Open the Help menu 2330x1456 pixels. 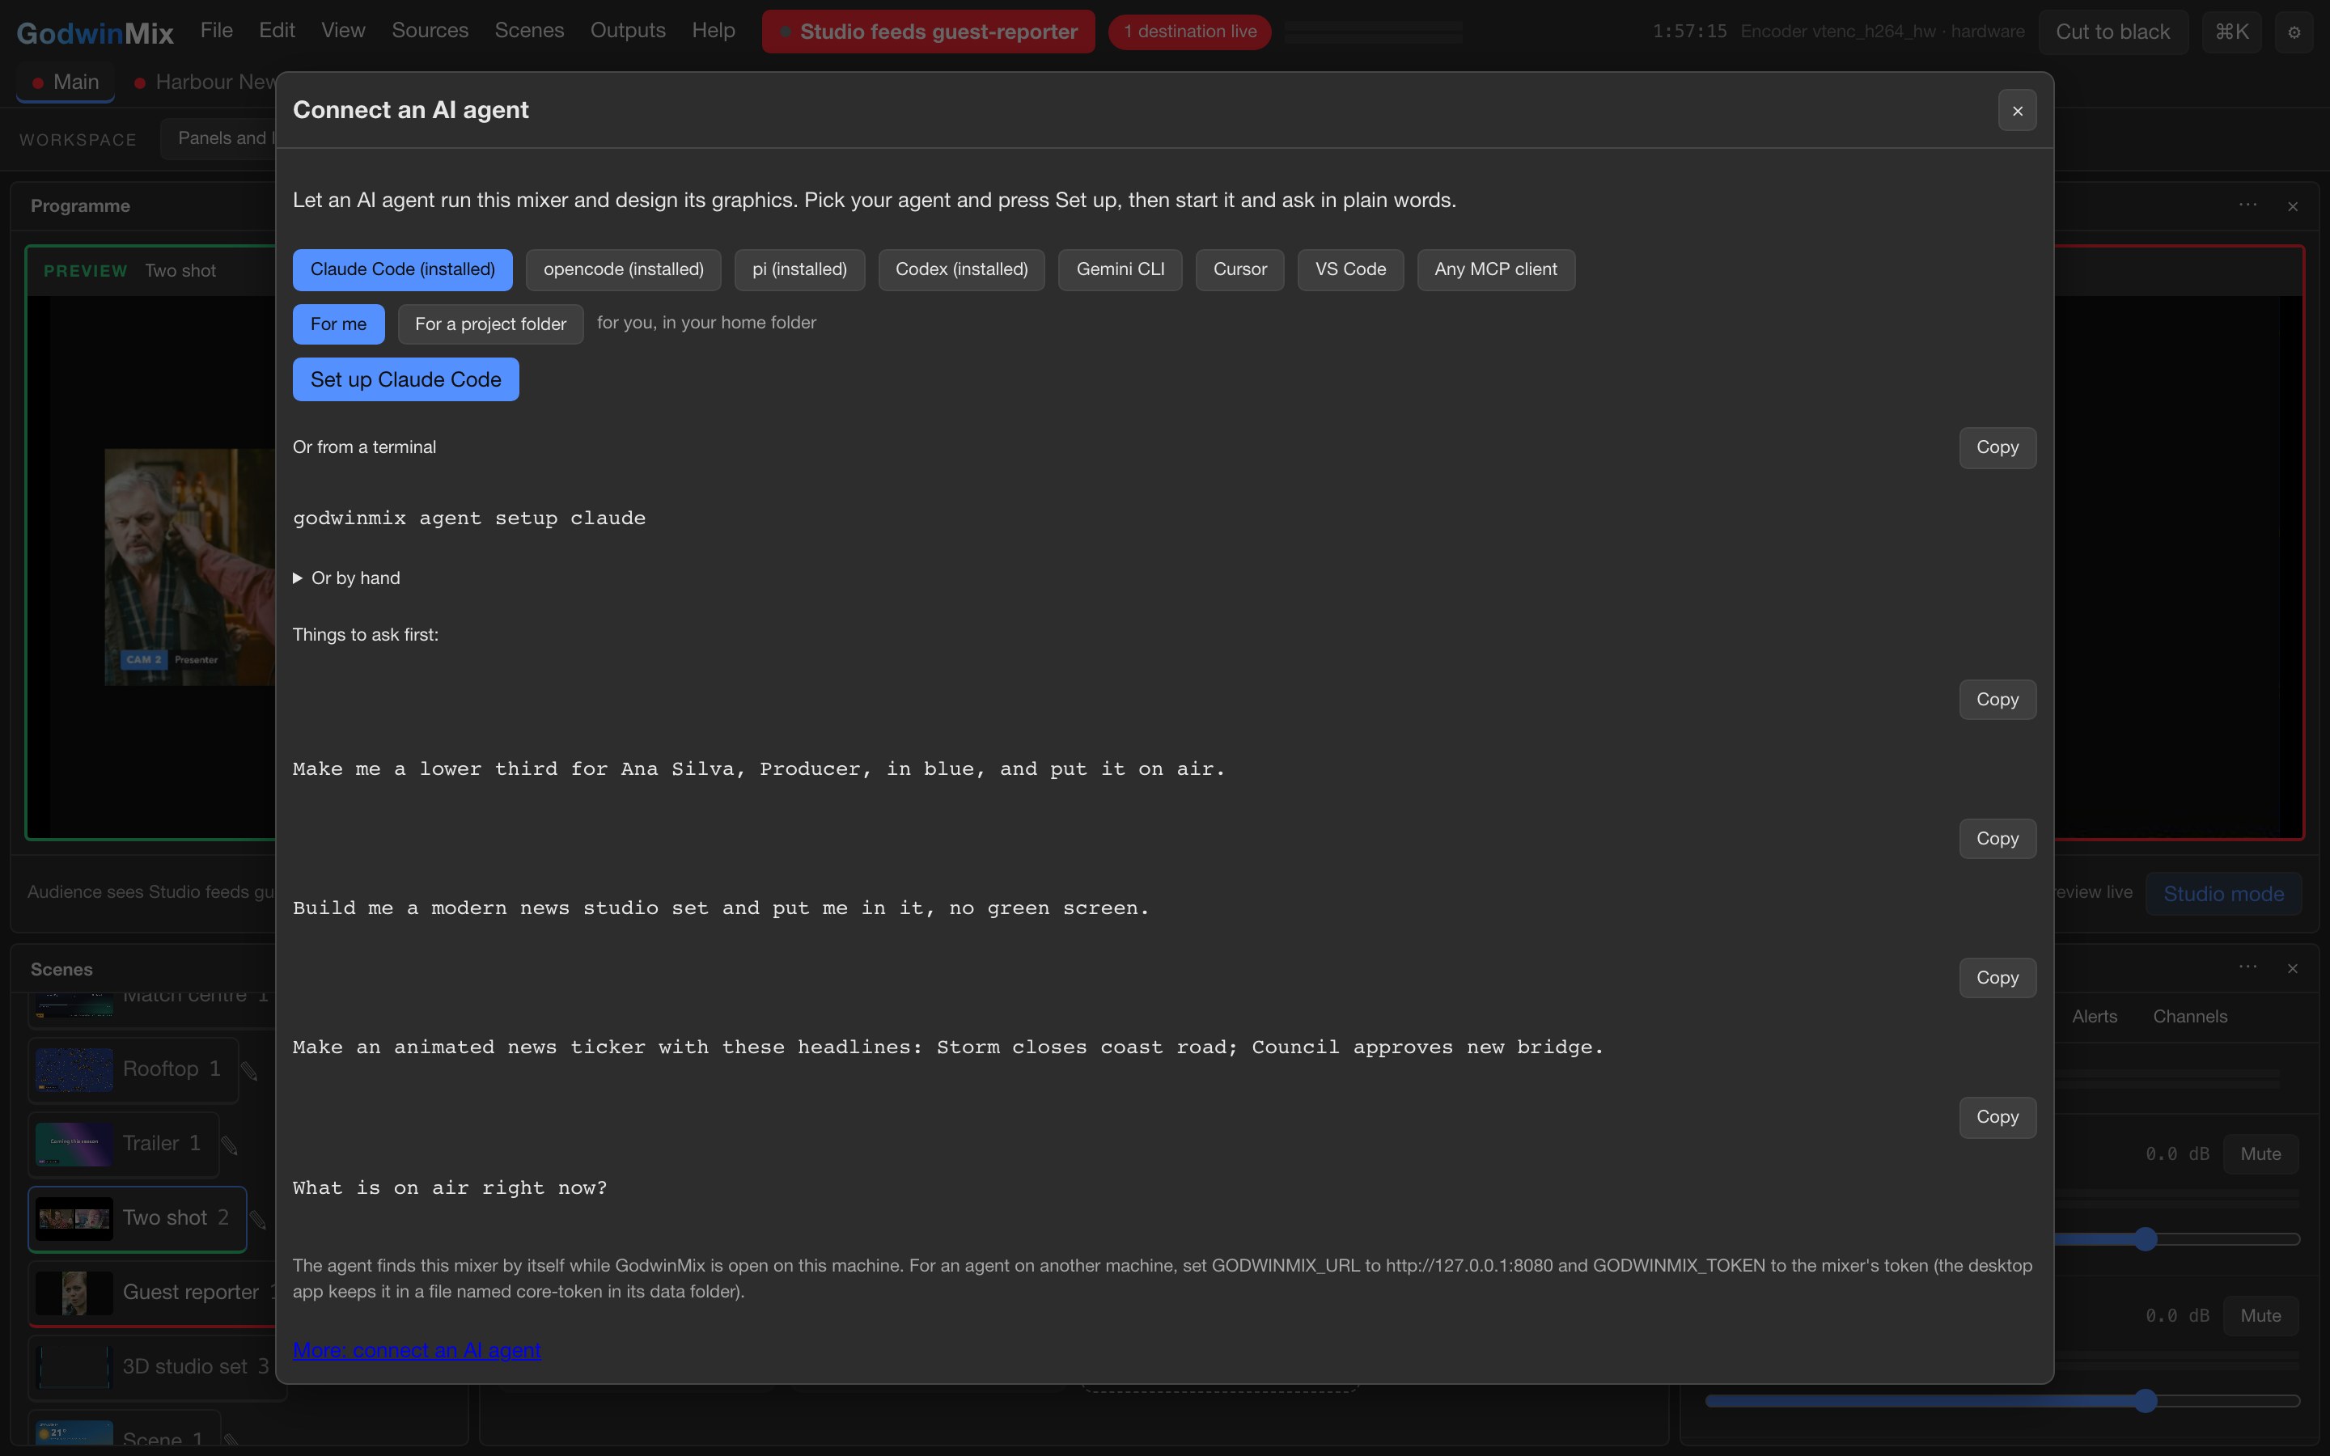coord(714,31)
